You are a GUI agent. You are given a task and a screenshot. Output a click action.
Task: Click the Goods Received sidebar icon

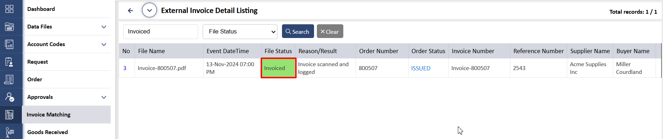[10, 132]
